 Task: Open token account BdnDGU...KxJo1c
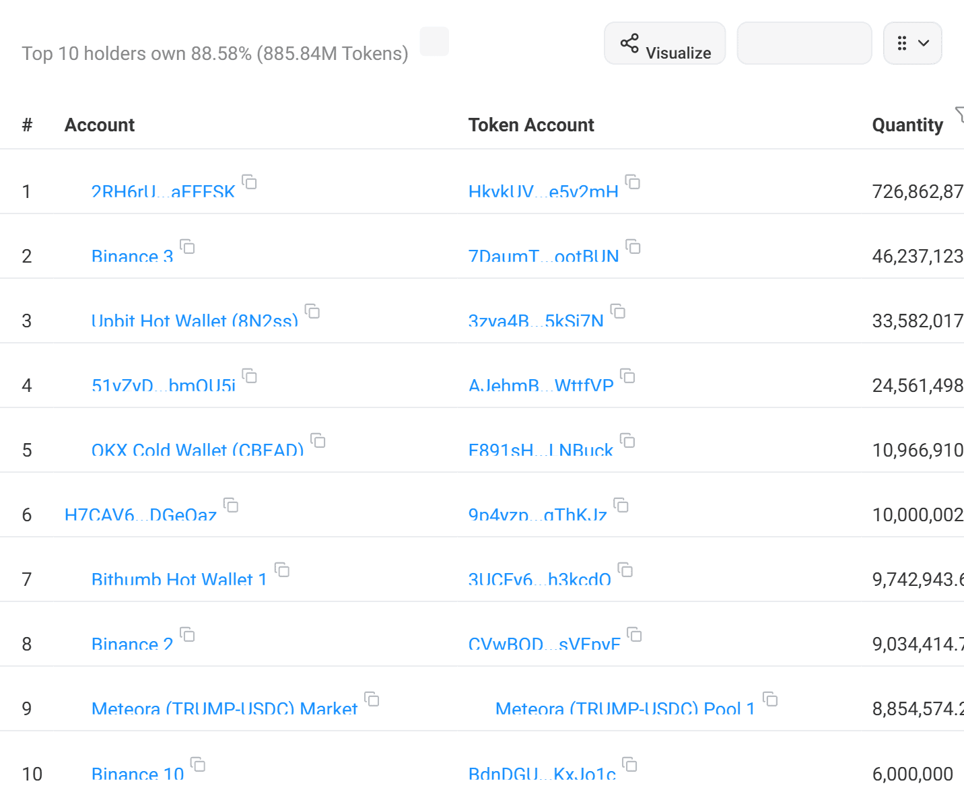tap(542, 774)
